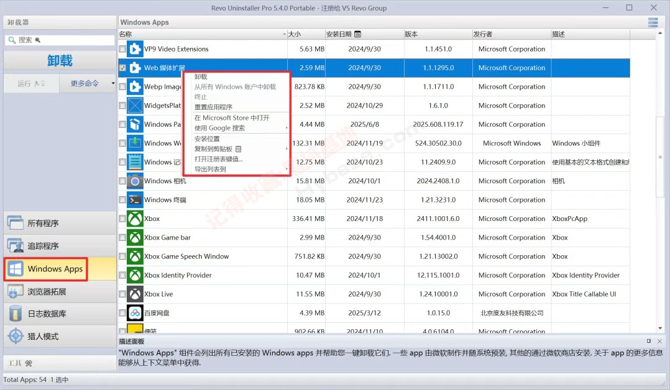670x390 pixels.
Task: Click the 描述 column header
Action: pyautogui.click(x=590, y=34)
